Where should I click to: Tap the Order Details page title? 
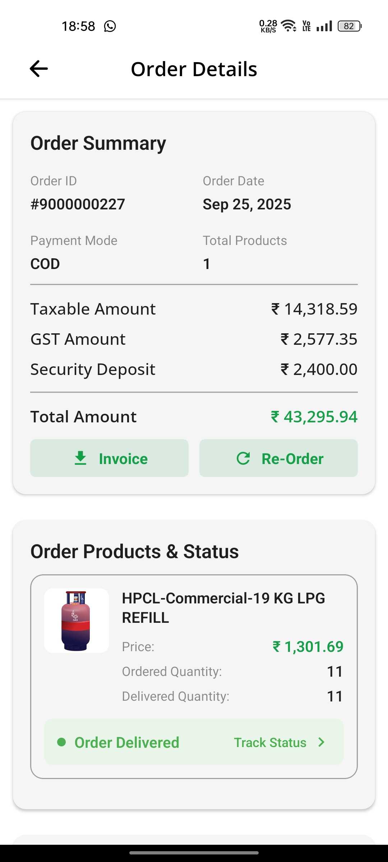(x=194, y=69)
